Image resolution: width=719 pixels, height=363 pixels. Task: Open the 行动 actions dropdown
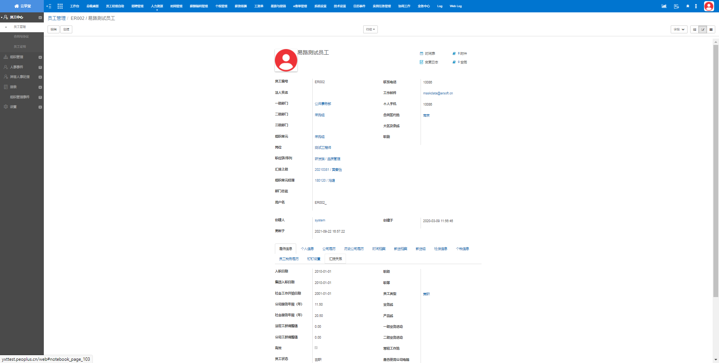(x=370, y=30)
